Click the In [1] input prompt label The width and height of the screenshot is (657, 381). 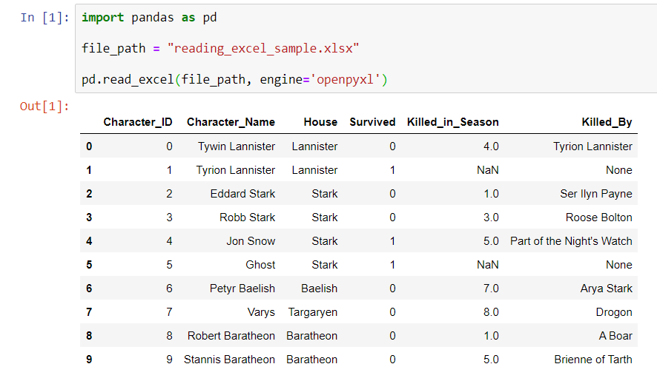pos(44,18)
